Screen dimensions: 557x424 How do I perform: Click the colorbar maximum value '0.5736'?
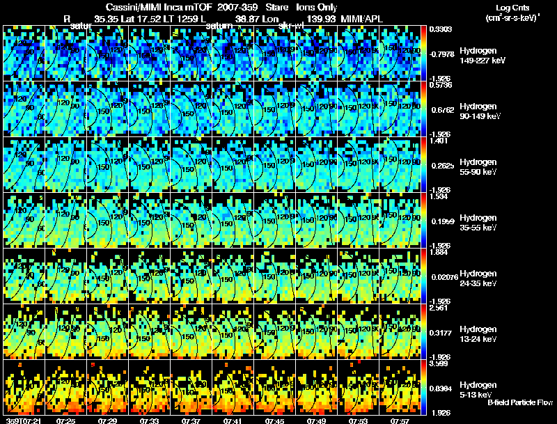pyautogui.click(x=441, y=85)
